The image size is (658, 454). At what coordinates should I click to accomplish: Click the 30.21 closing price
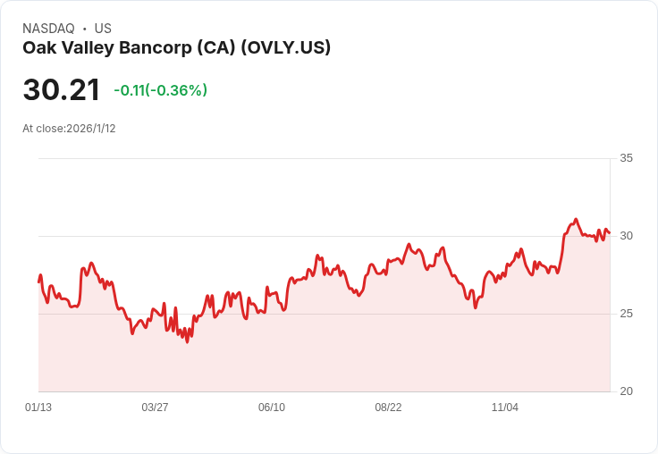tap(61, 90)
